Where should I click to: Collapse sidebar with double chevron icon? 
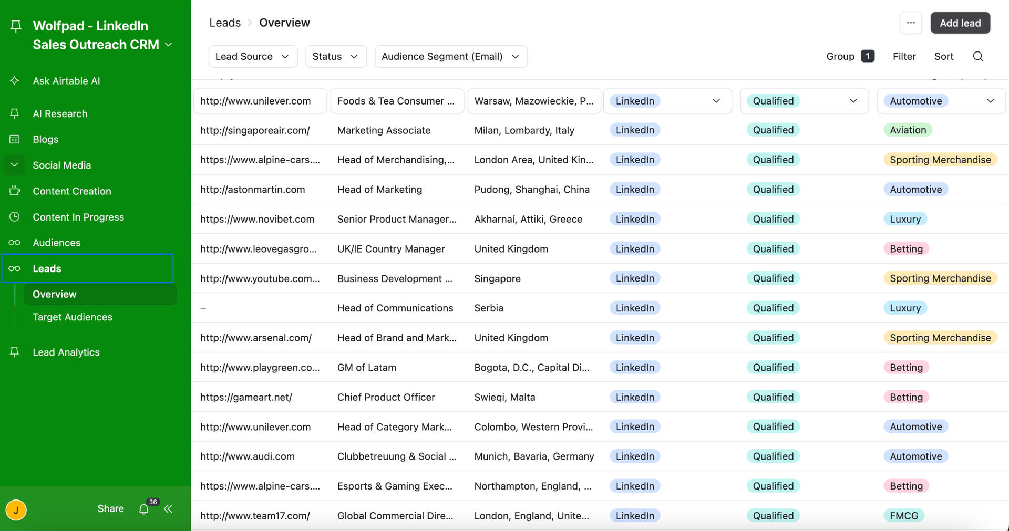(168, 509)
